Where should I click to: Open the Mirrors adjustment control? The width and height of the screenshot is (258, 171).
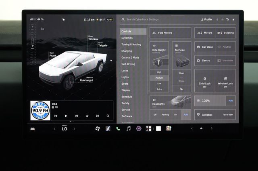205,33
